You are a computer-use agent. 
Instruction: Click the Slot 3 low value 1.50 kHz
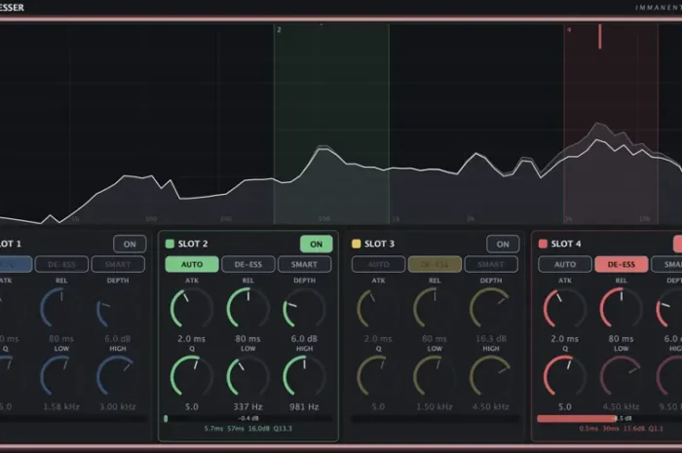[435, 407]
